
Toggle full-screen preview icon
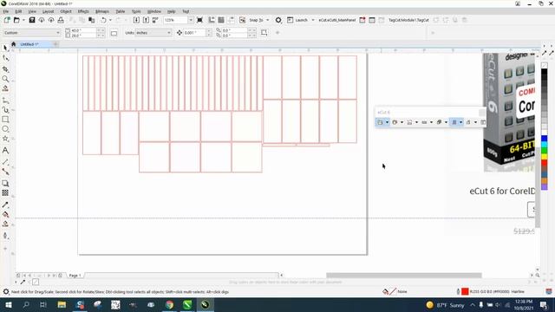199,20
